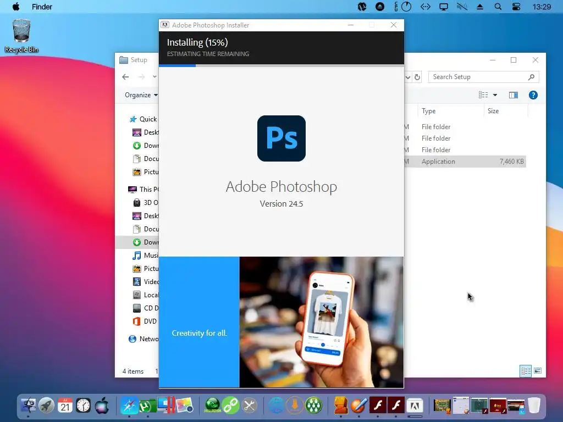Click the Search Setup input field

click(x=484, y=77)
